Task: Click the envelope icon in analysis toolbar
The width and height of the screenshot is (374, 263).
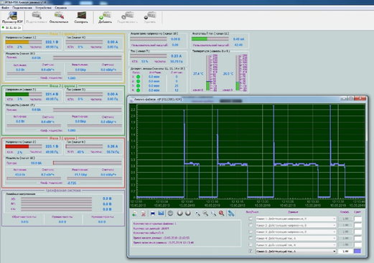Action: coord(161,213)
